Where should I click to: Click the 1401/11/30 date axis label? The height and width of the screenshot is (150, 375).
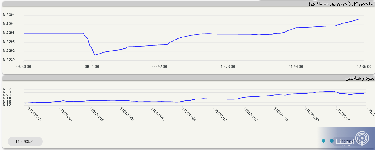[x=190, y=115]
